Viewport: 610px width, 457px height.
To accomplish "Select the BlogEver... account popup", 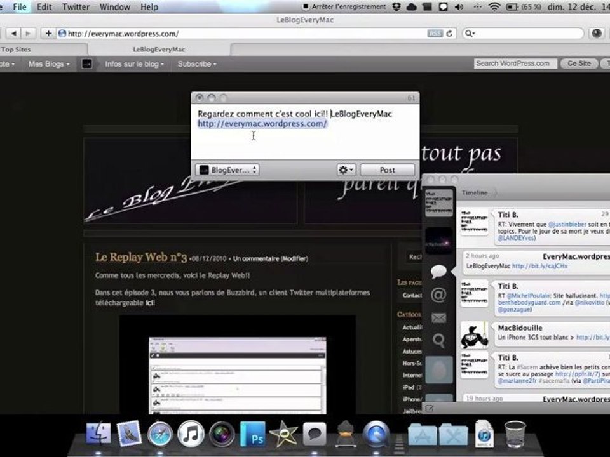I will (x=227, y=170).
